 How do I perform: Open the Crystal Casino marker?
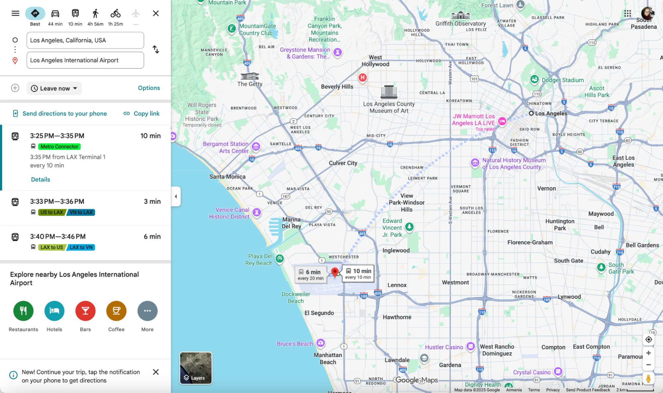point(558,371)
